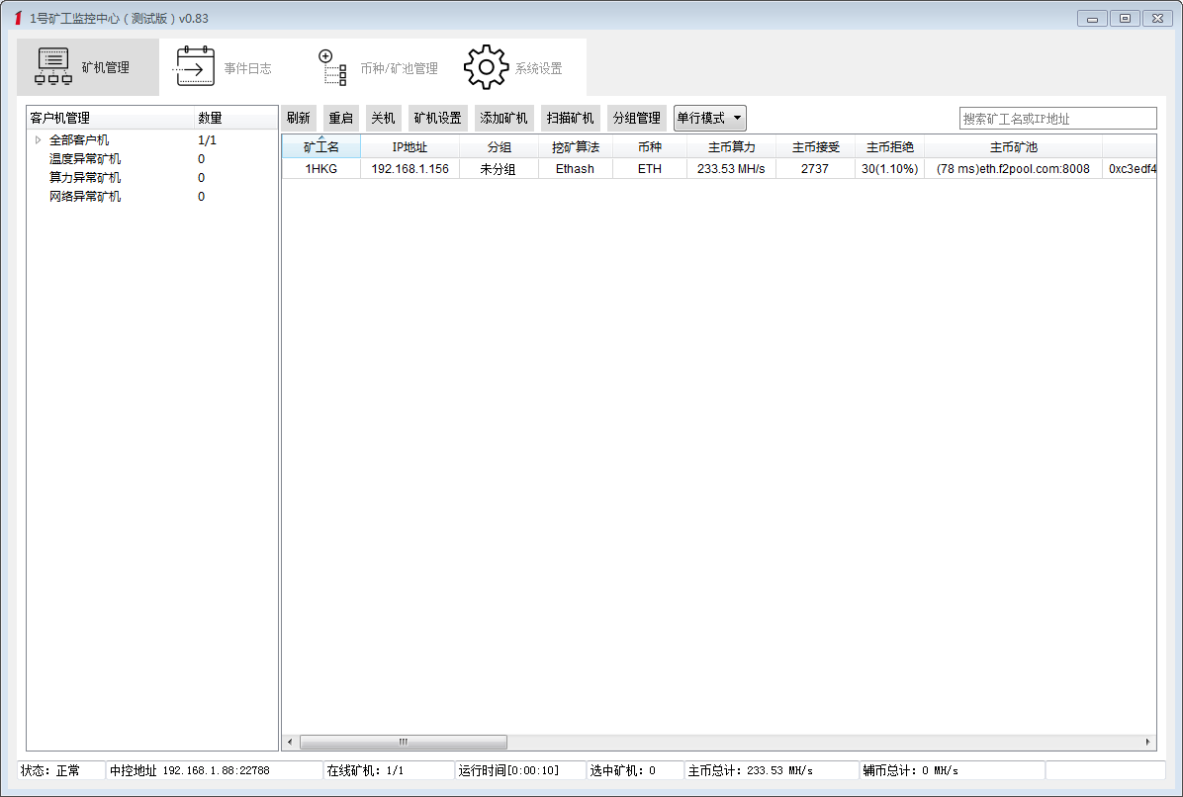
Task: Add a miner with 添加矿机
Action: 504,118
